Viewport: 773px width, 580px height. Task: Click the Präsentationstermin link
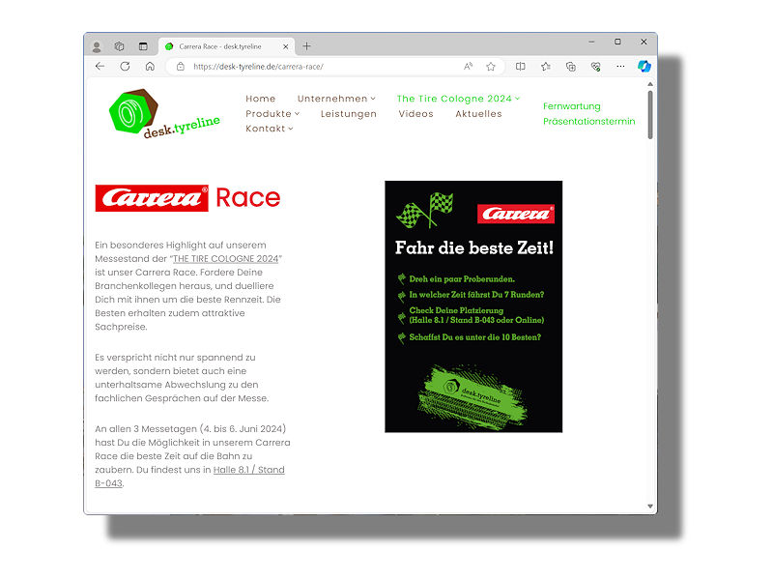[589, 122]
